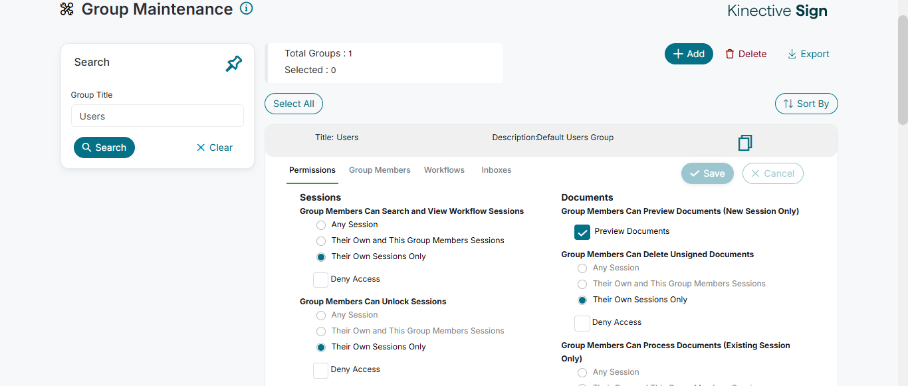This screenshot has width=908, height=386.
Task: Open the Sort By options
Action: 806,104
